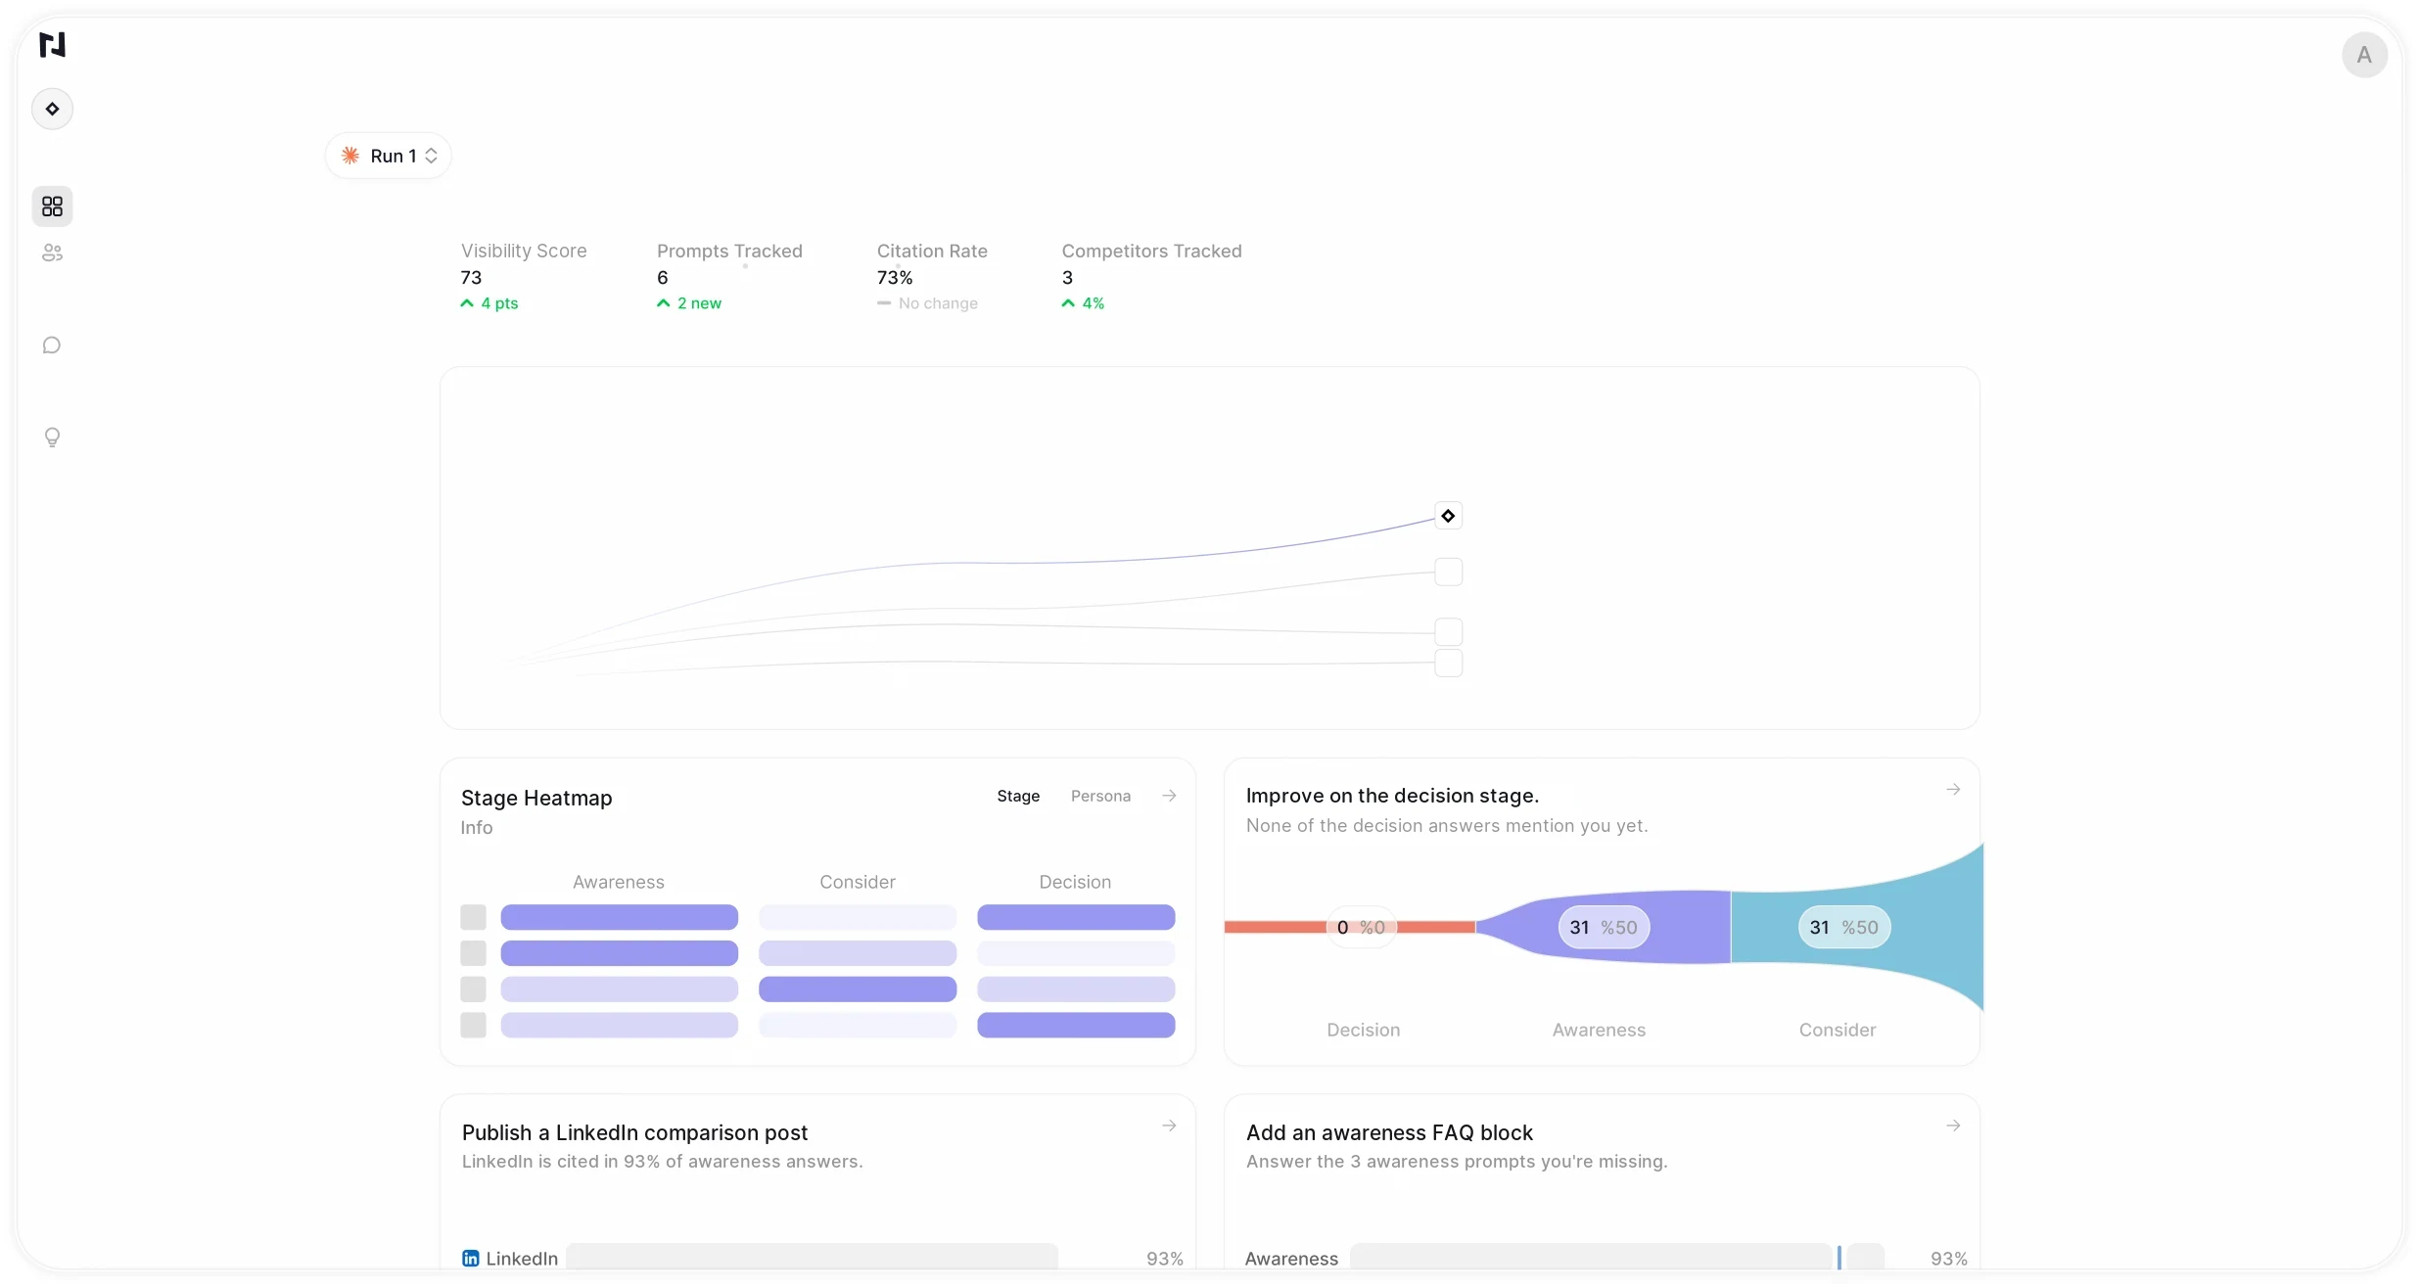This screenshot has width=2420, height=1287.
Task: Open 'Add an awareness FAQ block' title
Action: [x=1389, y=1132]
